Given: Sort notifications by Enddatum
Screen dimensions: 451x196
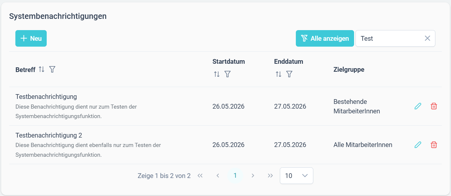Looking at the screenshot, I should (278, 74).
